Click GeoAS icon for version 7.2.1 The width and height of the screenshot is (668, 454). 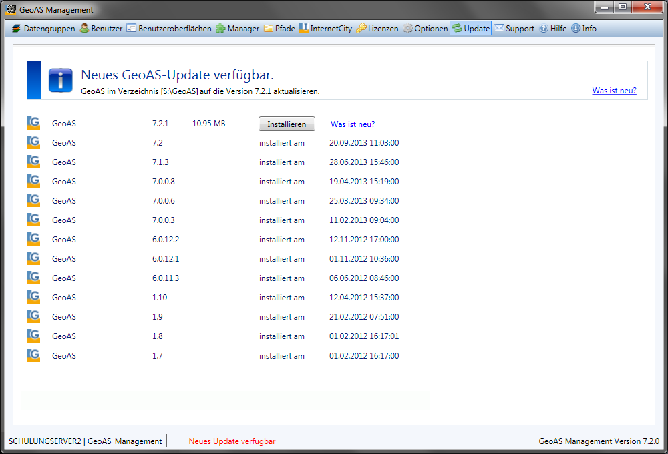pyautogui.click(x=33, y=123)
